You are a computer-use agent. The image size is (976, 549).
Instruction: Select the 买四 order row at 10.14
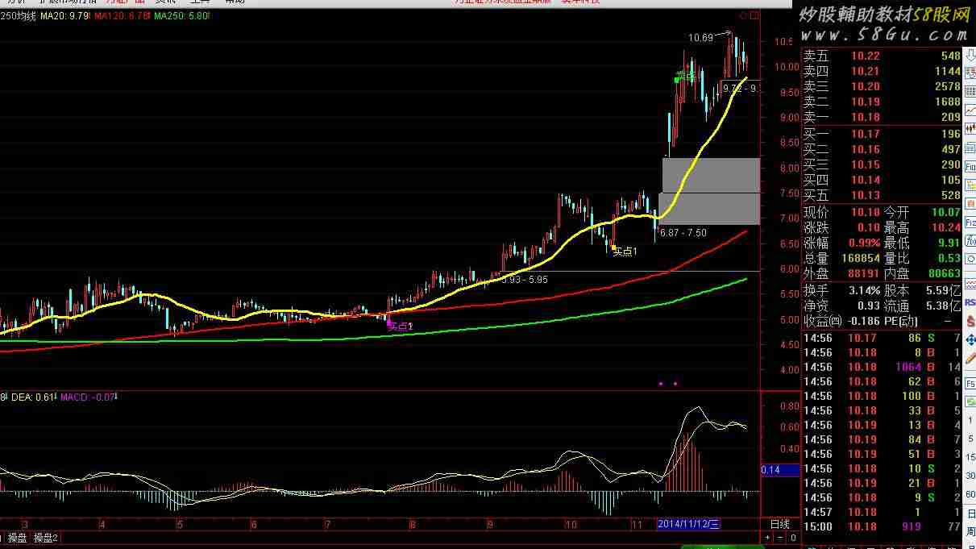click(883, 181)
